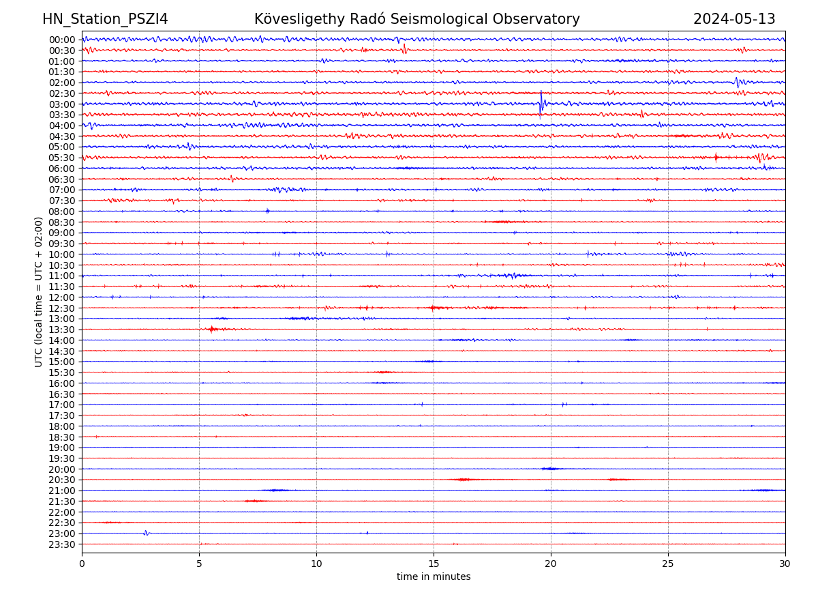Click x-axis tick label 0
This screenshot has width=818, height=614.
tap(82, 564)
